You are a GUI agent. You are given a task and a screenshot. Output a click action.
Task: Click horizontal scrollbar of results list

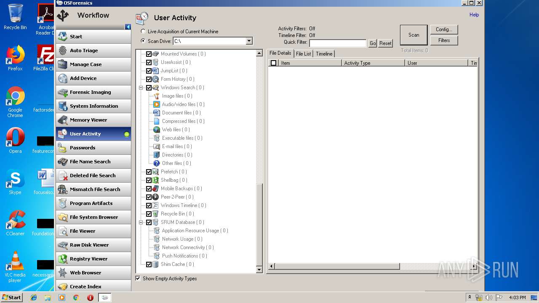coord(337,266)
